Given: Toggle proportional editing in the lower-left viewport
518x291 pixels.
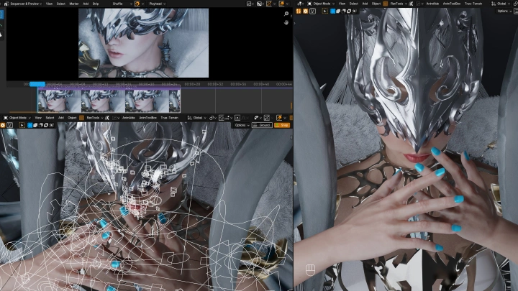Looking at the screenshot, I should (x=237, y=118).
